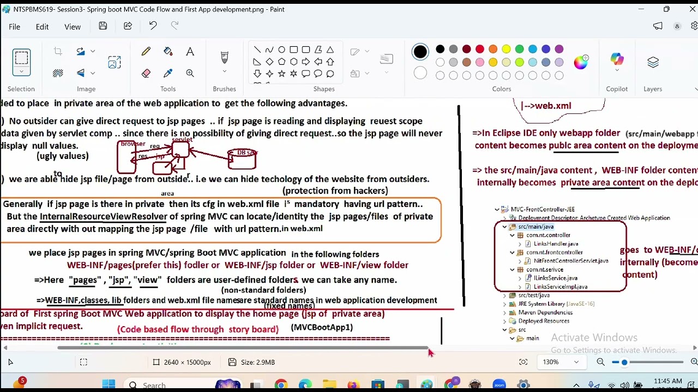Open Google Chrome from the taskbar
Screen dimensions: 698x392
281,385
